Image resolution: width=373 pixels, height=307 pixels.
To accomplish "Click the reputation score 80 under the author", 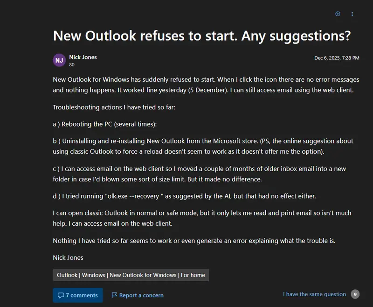I will click(x=71, y=64).
